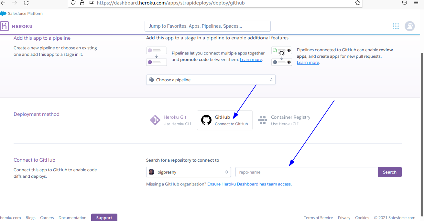Open the Pocket save icon
Viewport: 424px width, 221px height.
[x=405, y=3]
